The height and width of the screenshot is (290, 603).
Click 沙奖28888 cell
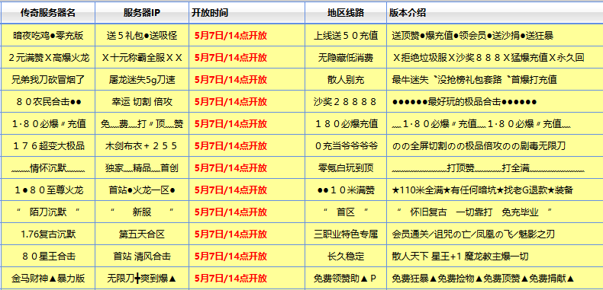tap(346, 102)
